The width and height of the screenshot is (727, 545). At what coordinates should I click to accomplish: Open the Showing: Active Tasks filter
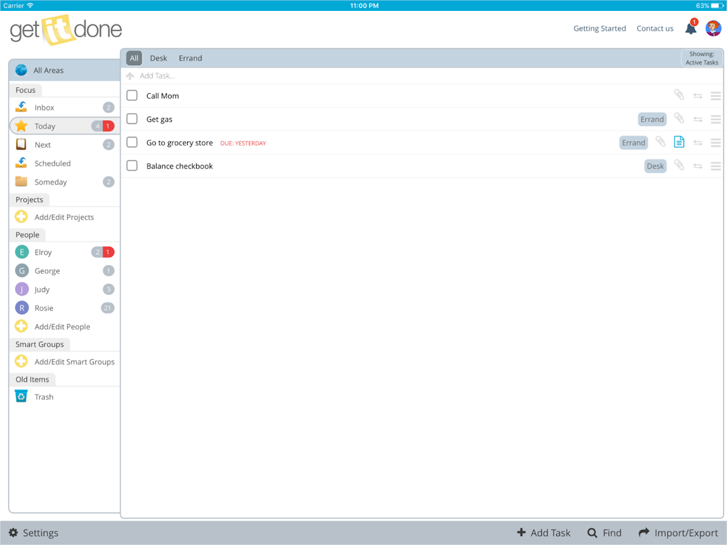click(702, 58)
